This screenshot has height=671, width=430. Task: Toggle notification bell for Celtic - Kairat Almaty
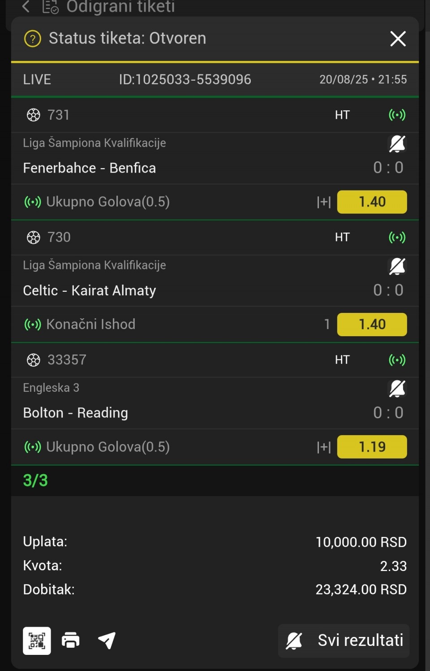[x=397, y=266]
